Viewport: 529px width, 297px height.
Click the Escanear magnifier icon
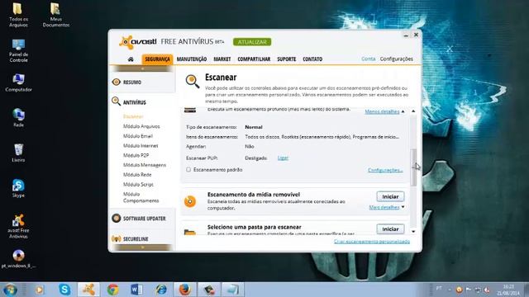pyautogui.click(x=193, y=82)
